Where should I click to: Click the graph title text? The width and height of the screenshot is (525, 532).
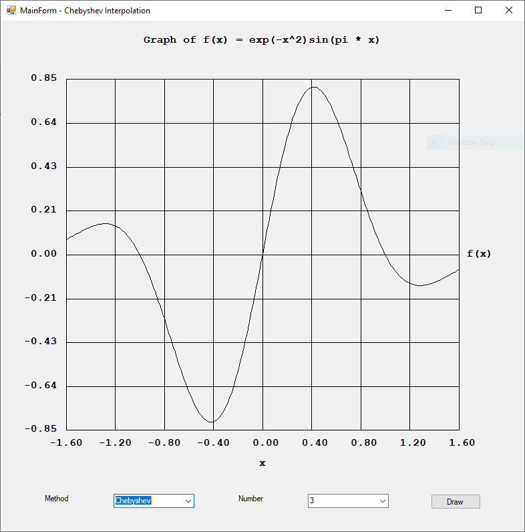coord(261,40)
